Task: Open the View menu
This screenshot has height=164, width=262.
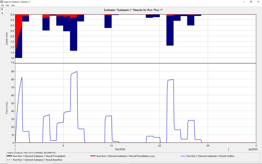Action: [13, 6]
